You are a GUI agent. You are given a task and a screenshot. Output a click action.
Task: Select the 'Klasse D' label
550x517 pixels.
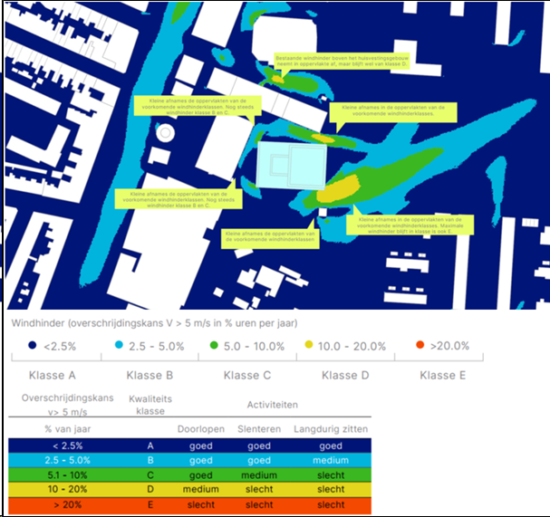(x=345, y=376)
